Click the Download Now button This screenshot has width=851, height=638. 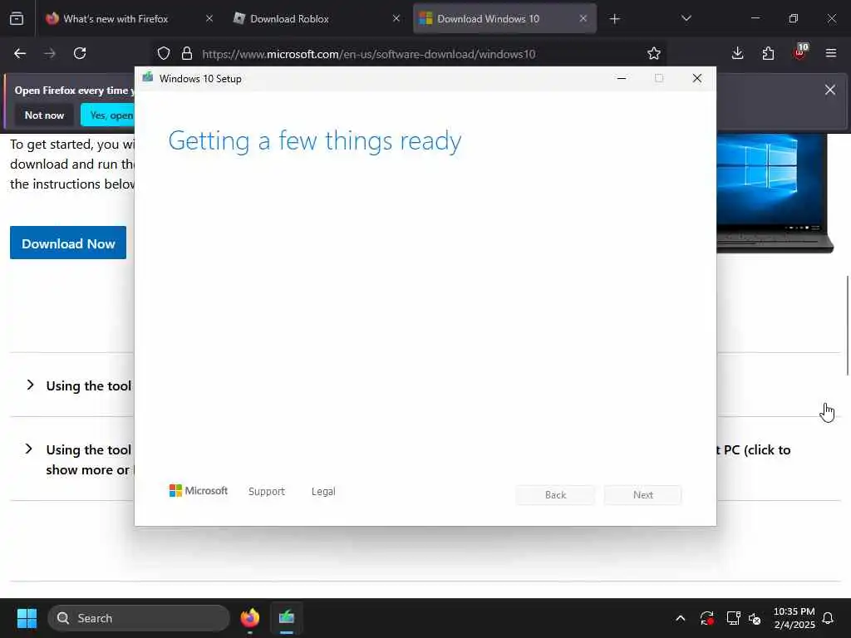(x=68, y=243)
